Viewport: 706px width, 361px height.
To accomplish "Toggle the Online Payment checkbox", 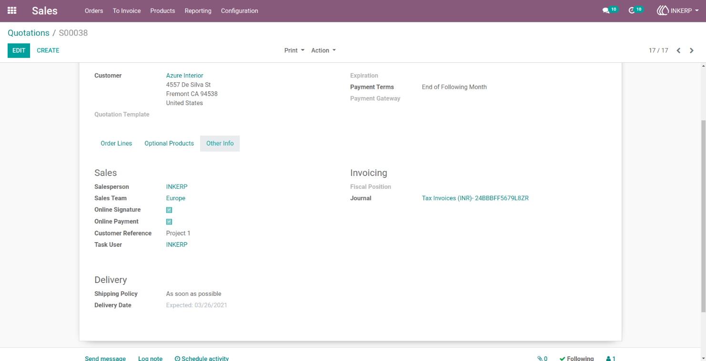I will (x=169, y=222).
